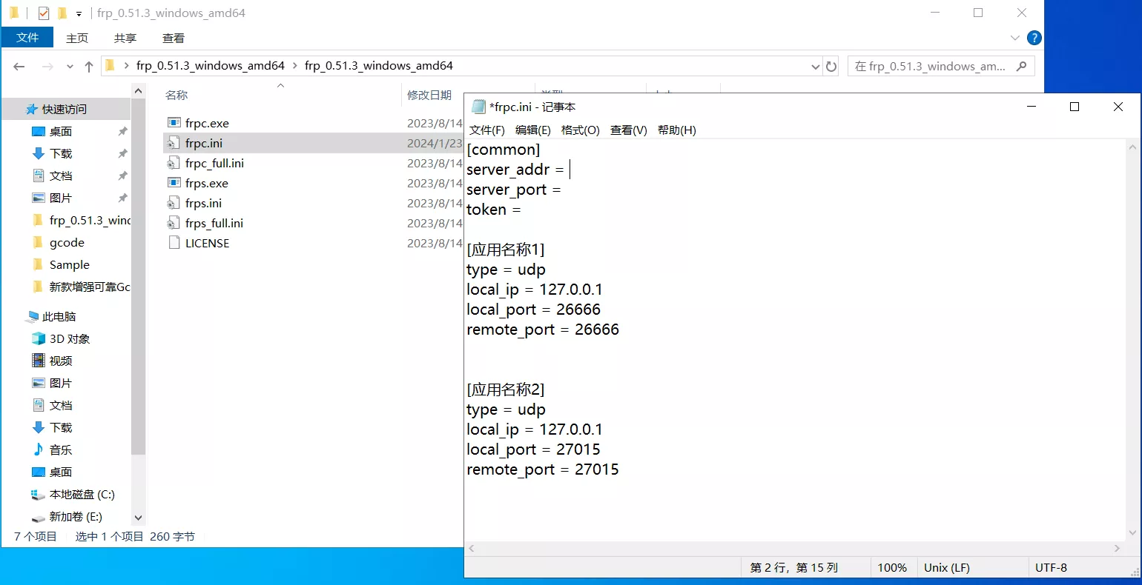
Task: Expand the address bar history dropdown
Action: (x=816, y=66)
